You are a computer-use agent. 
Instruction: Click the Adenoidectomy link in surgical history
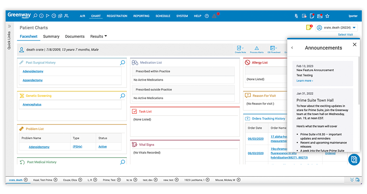pos(33,71)
